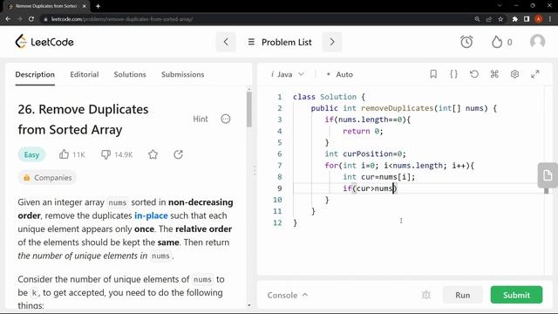Reset code to default with revert icon

474,74
